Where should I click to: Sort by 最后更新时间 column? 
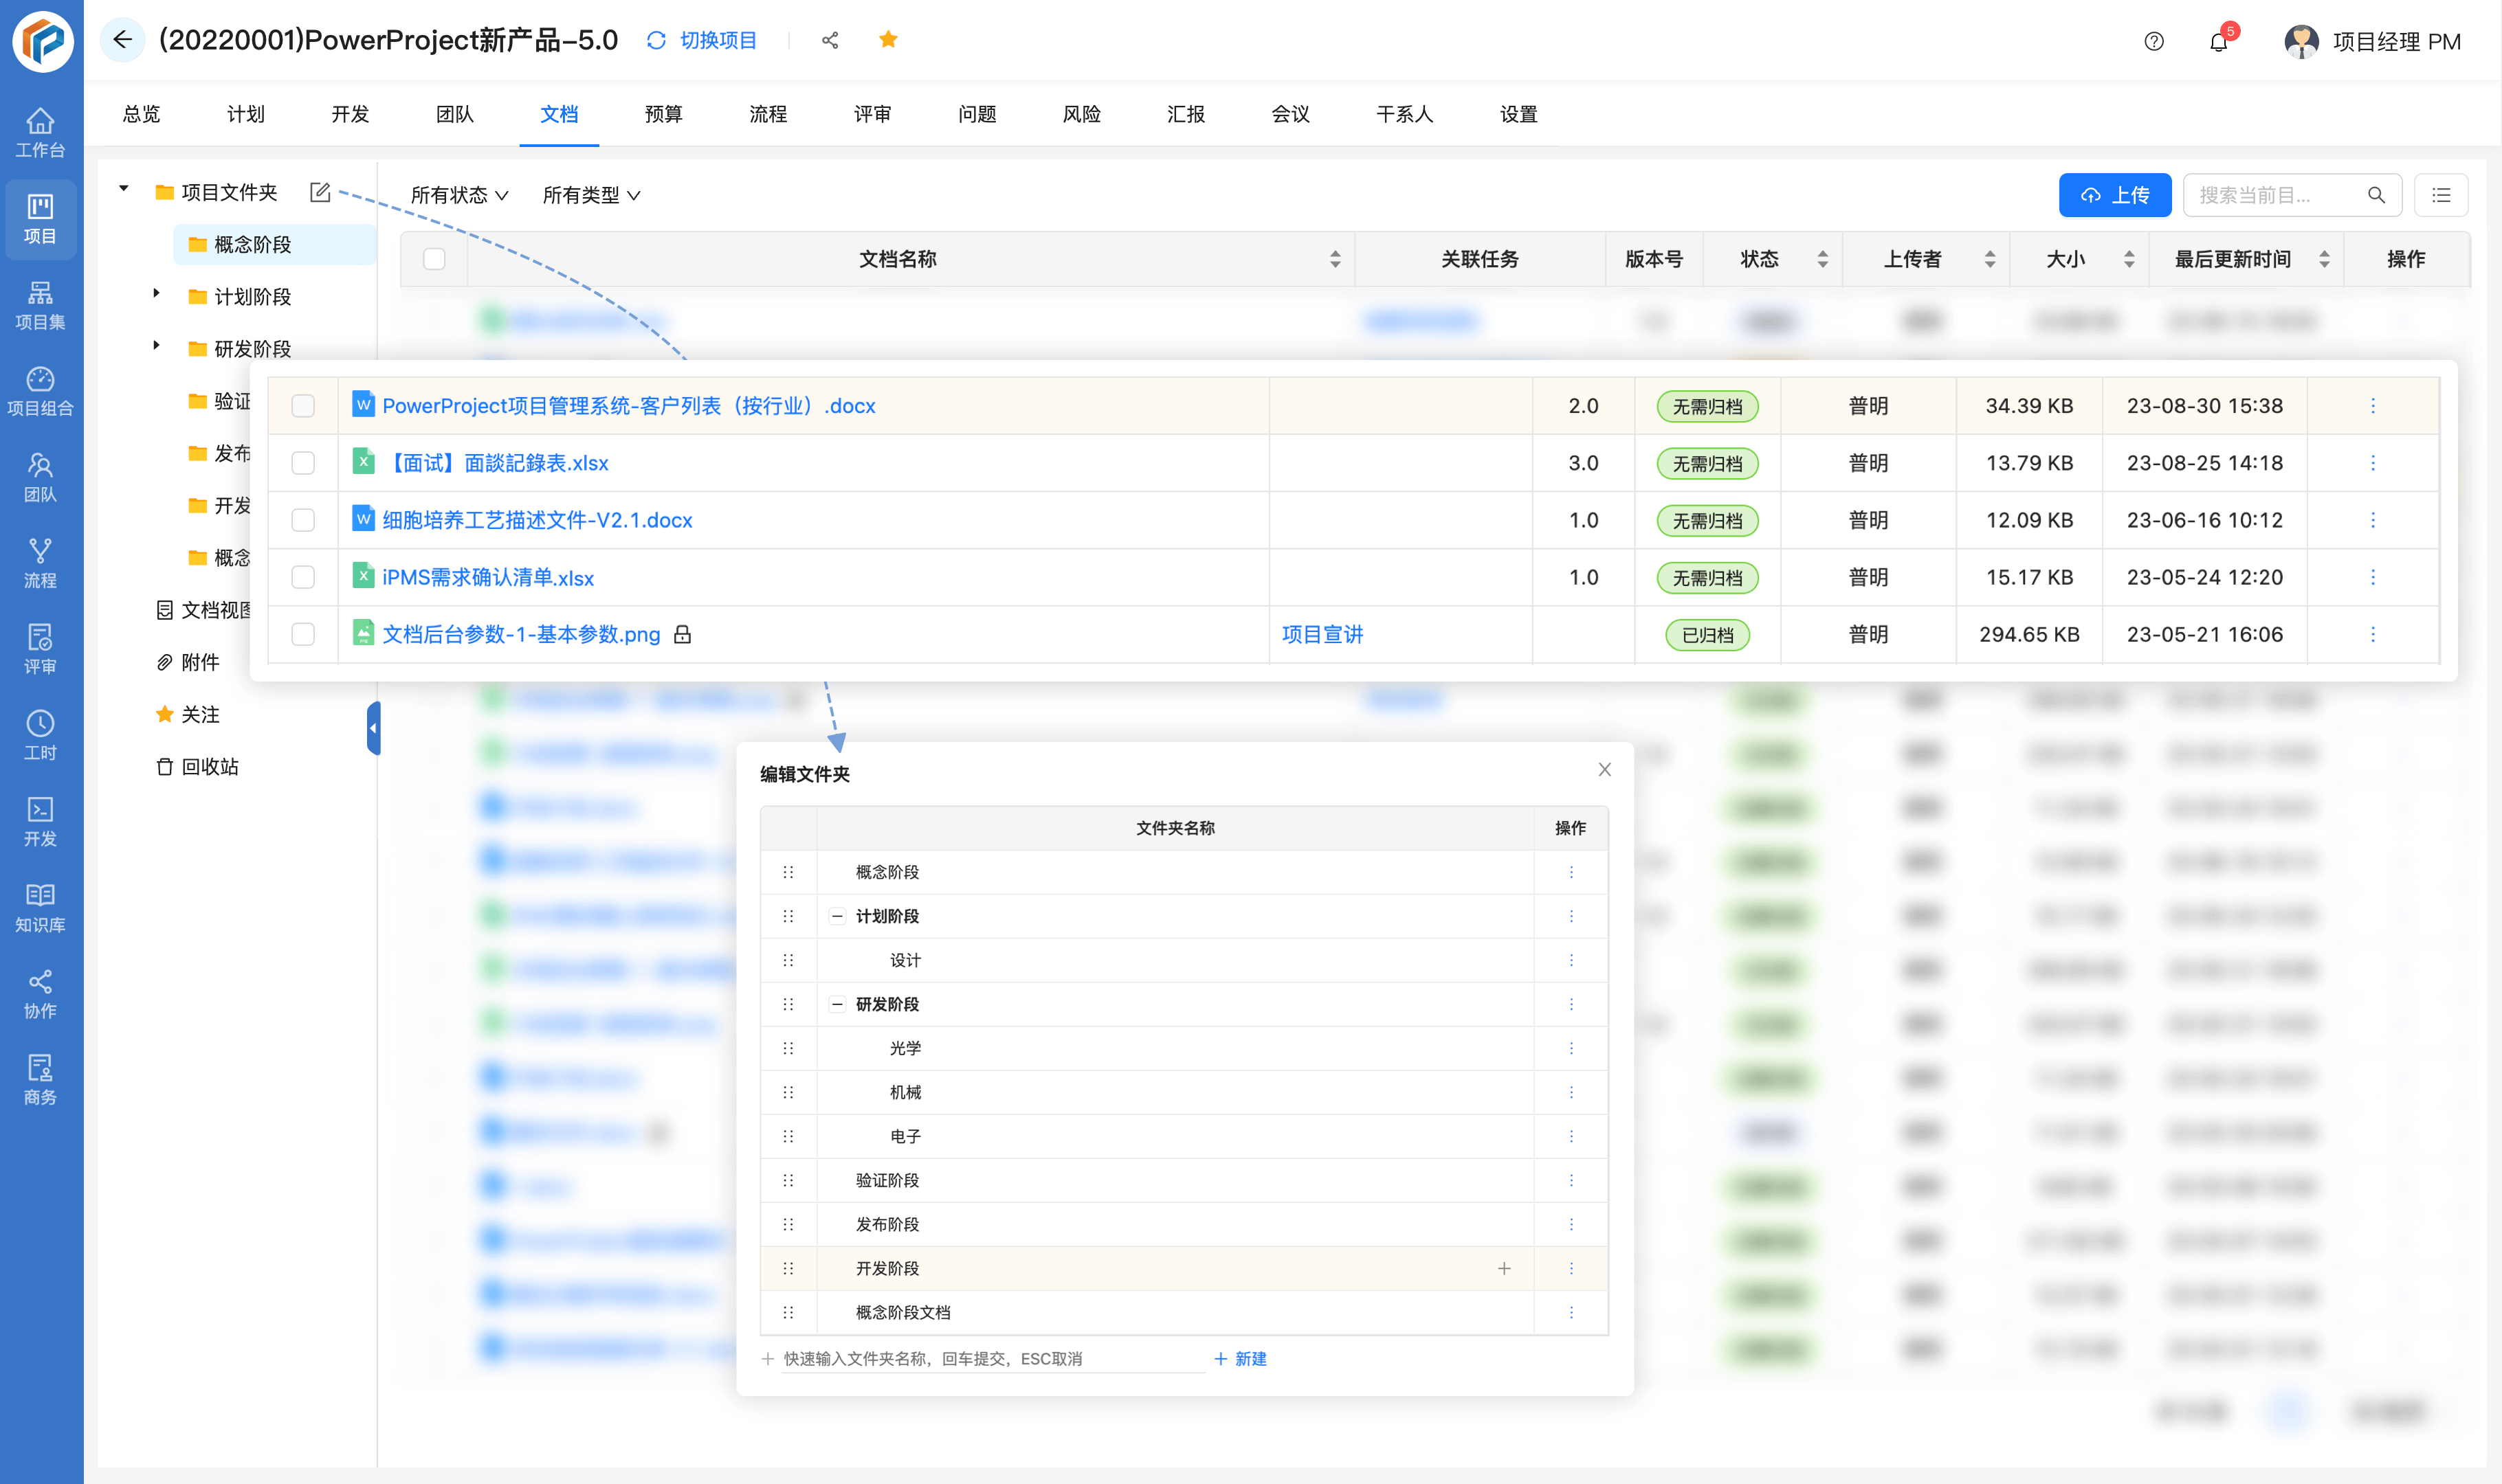click(2323, 259)
